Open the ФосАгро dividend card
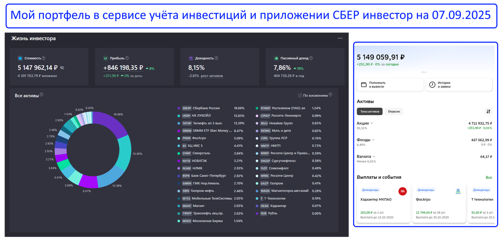The image size is (503, 243). tap(439, 204)
